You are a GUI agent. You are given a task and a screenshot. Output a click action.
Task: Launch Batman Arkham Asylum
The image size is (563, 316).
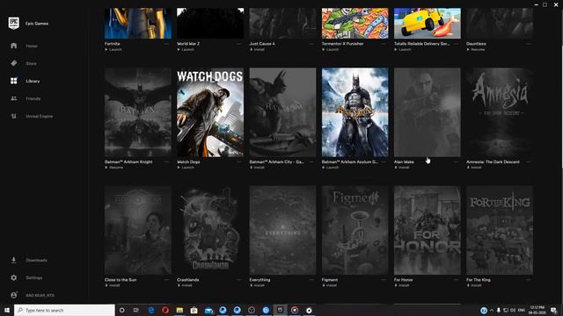331,168
